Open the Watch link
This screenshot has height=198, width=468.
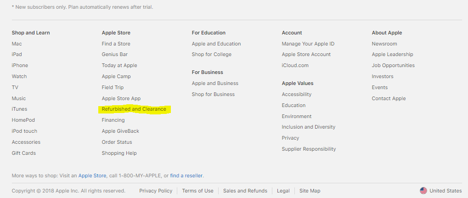coord(19,76)
